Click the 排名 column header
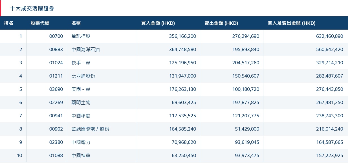 (9, 23)
